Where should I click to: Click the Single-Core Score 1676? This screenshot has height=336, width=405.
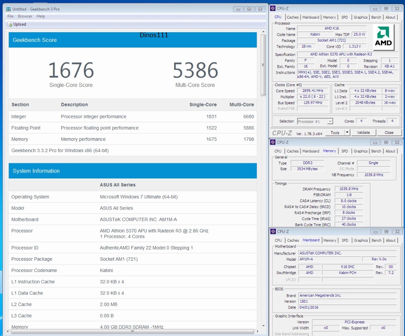[71, 70]
